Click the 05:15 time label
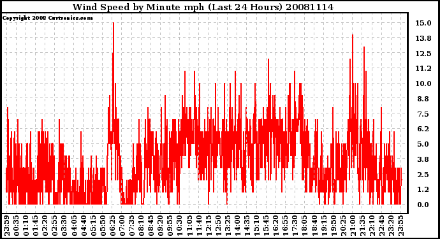440x239 pixels. coord(93,226)
